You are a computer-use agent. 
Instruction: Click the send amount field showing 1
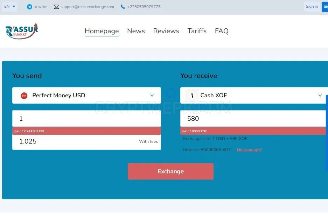[86, 119]
